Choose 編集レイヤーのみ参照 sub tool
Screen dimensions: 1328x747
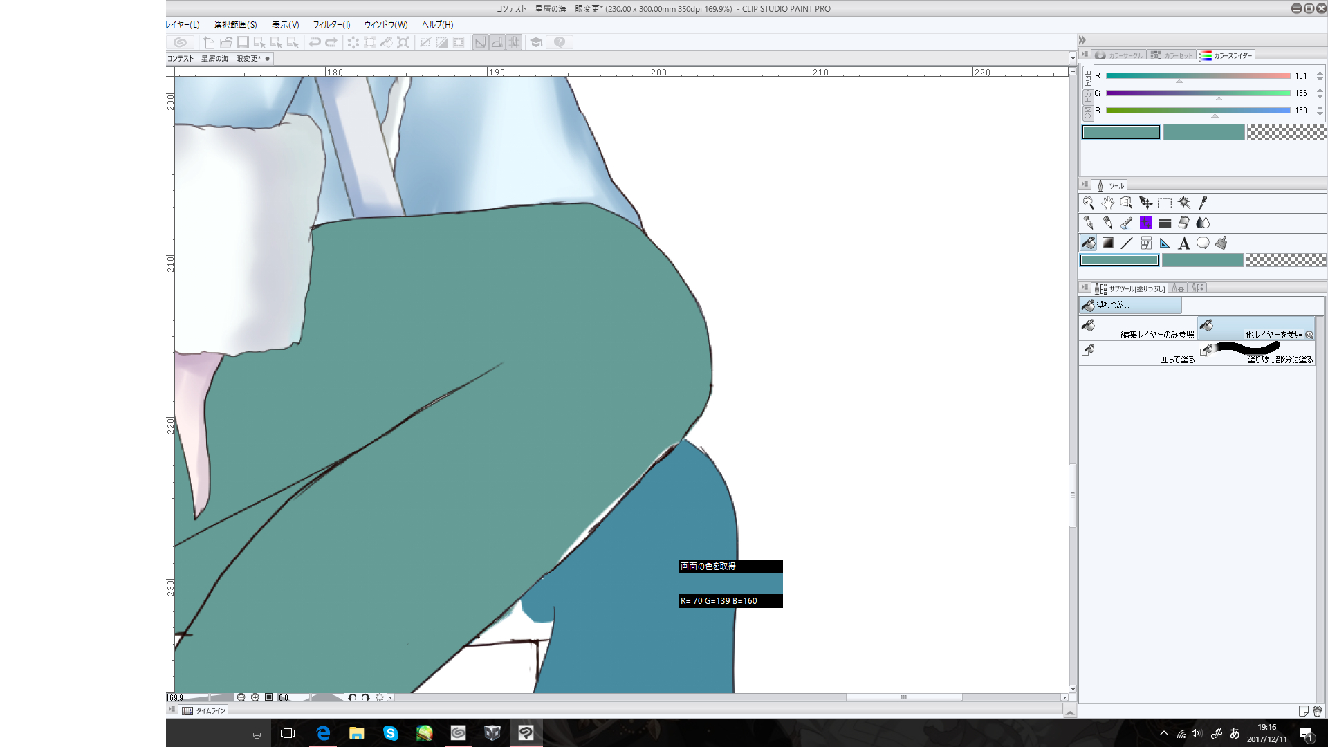[x=1138, y=329]
